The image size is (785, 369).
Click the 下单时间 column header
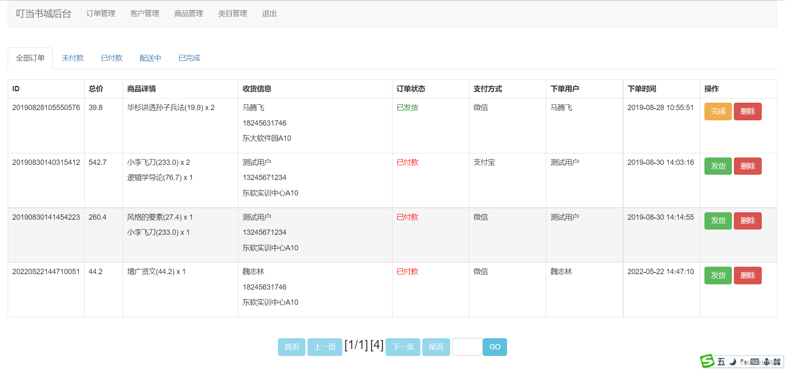click(x=642, y=89)
